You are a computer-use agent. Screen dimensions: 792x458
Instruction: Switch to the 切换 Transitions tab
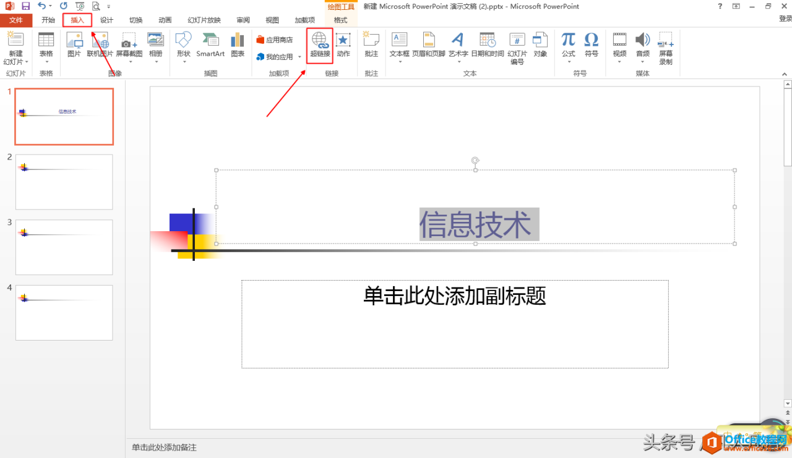136,20
